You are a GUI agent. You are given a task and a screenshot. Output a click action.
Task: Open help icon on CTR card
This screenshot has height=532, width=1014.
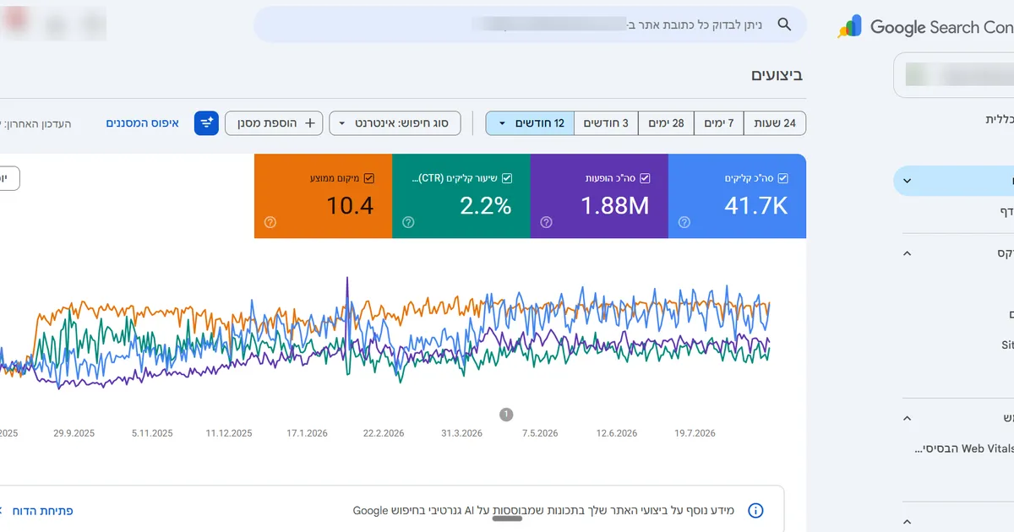click(x=408, y=222)
